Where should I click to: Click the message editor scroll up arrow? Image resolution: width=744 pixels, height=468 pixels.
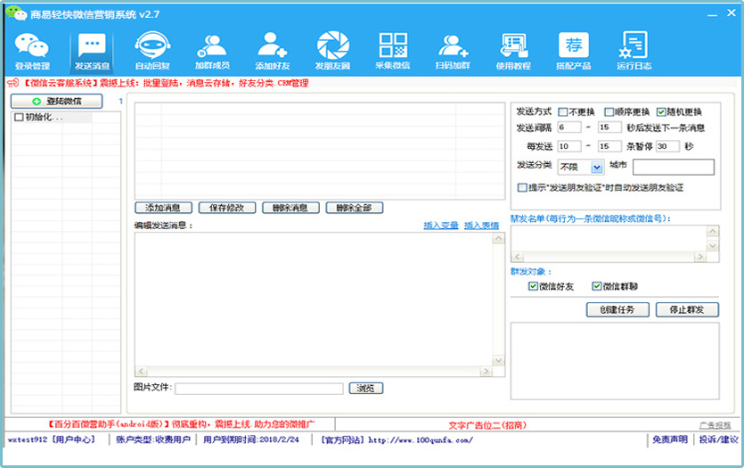pos(498,239)
